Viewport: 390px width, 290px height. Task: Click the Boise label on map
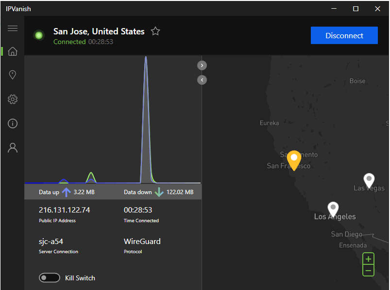357,81
